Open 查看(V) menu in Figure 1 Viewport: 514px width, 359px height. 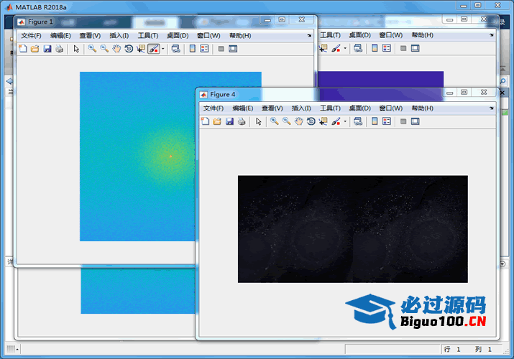tap(90, 36)
